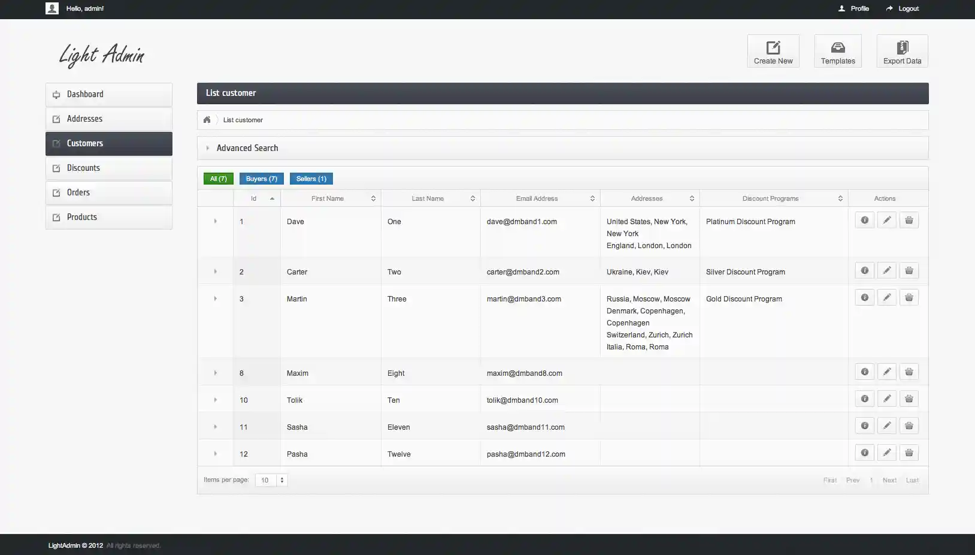Image resolution: width=975 pixels, height=555 pixels.
Task: Activate the All (7) filter
Action: point(218,179)
